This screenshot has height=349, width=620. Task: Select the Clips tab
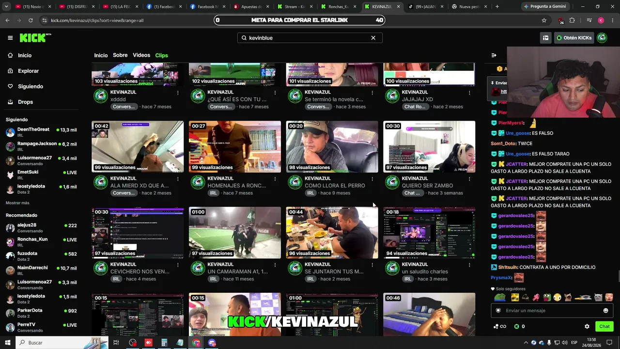pos(161,55)
